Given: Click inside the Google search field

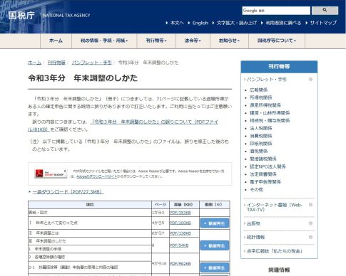Looking at the screenshot, I should [x=276, y=11].
